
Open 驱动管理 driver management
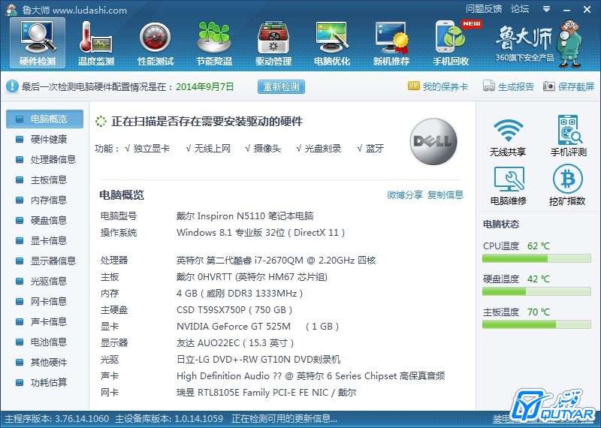(x=273, y=44)
